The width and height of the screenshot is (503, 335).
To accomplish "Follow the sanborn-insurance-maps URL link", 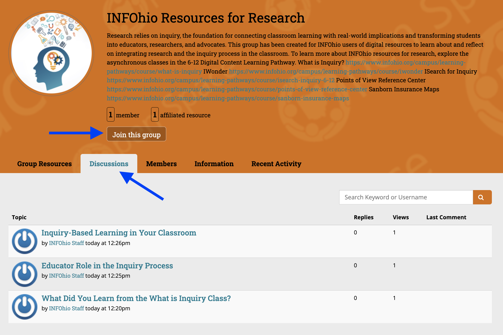I will click(228, 98).
